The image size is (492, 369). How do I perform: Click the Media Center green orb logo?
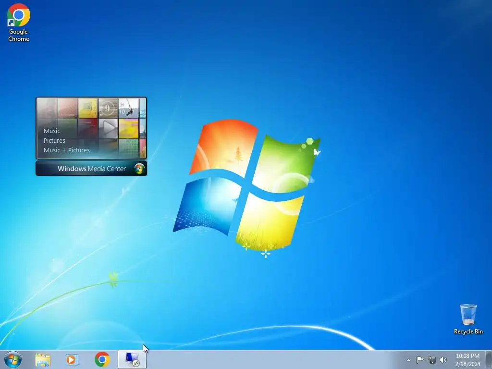pyautogui.click(x=139, y=169)
